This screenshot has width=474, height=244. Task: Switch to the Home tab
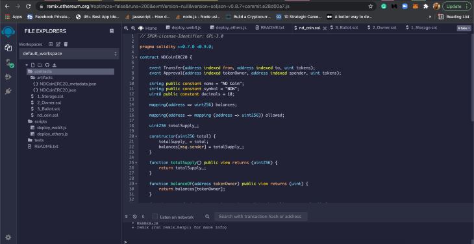tap(148, 28)
